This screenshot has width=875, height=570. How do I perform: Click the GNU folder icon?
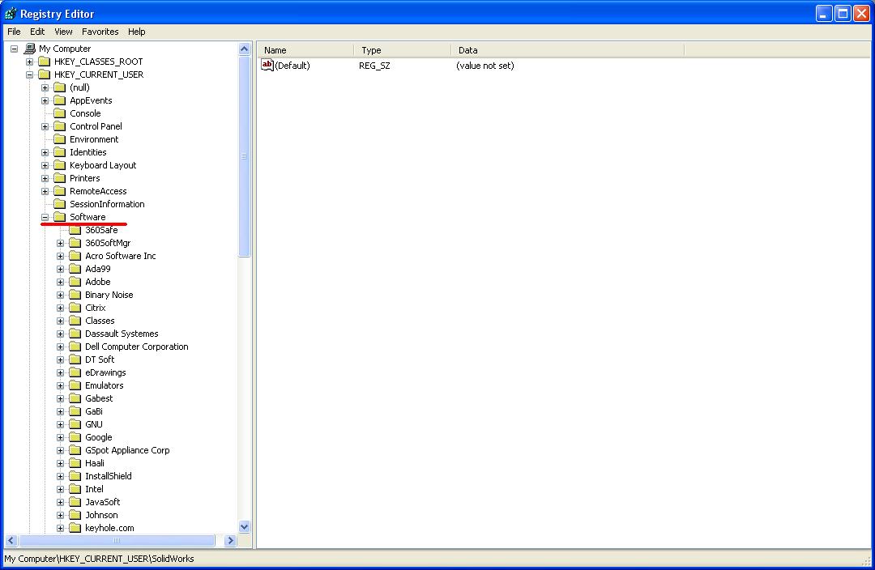click(x=75, y=424)
